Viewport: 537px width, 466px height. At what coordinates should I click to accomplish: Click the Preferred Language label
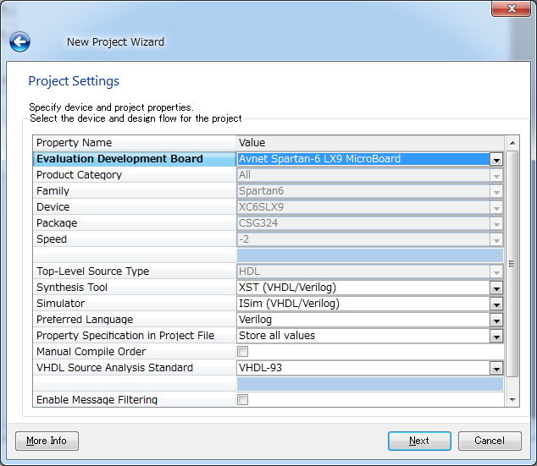85,320
